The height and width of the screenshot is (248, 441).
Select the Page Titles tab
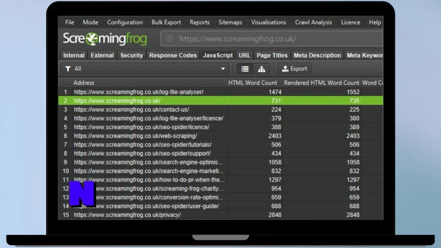pyautogui.click(x=272, y=56)
